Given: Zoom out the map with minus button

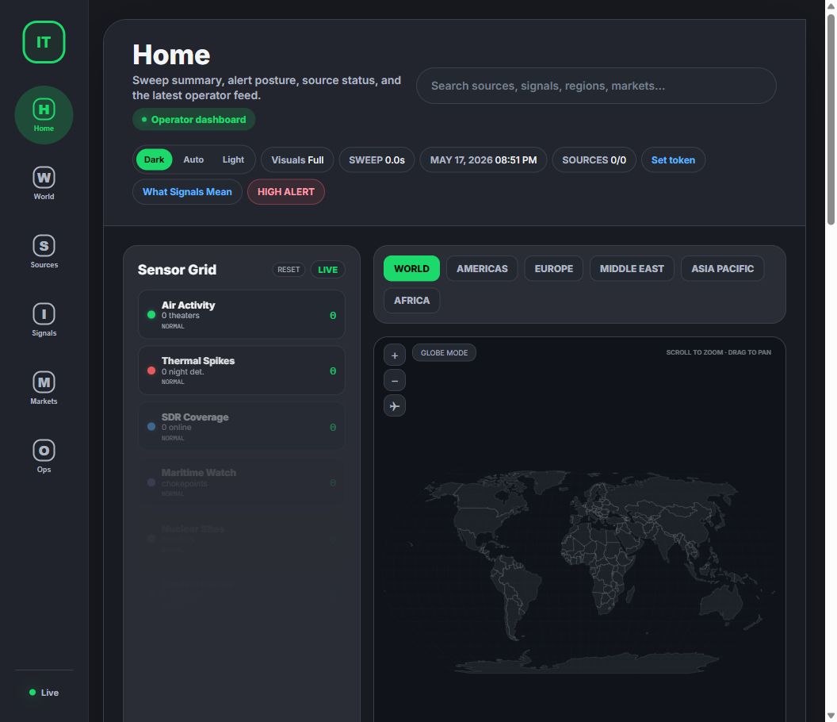Looking at the screenshot, I should 395,381.
